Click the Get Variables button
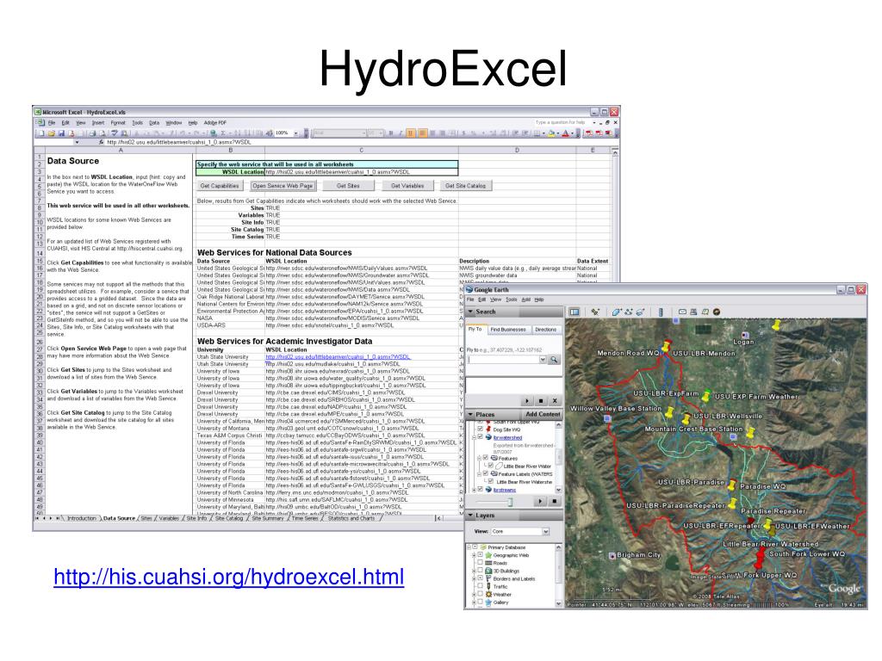The width and height of the screenshot is (882, 661). (407, 186)
